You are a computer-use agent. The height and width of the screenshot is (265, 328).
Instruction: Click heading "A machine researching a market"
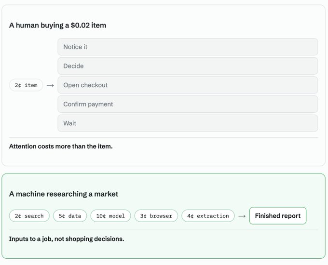tap(64, 194)
